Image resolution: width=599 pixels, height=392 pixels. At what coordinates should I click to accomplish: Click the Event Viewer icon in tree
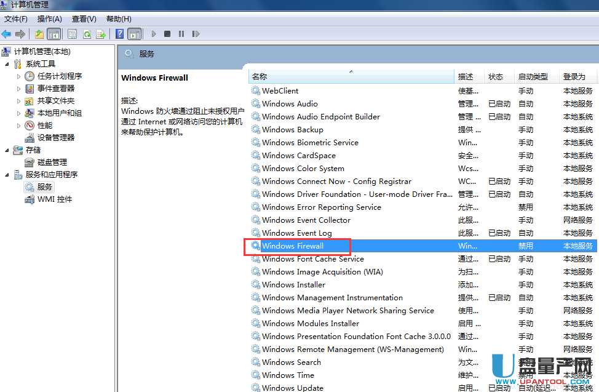(30, 89)
